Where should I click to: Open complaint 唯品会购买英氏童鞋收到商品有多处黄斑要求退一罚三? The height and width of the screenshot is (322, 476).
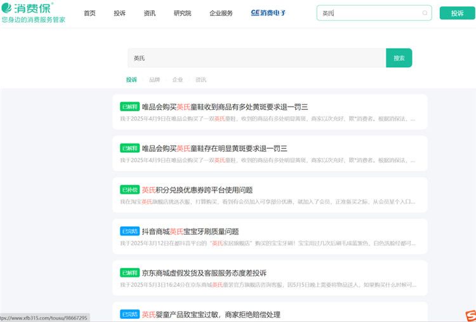(x=225, y=107)
